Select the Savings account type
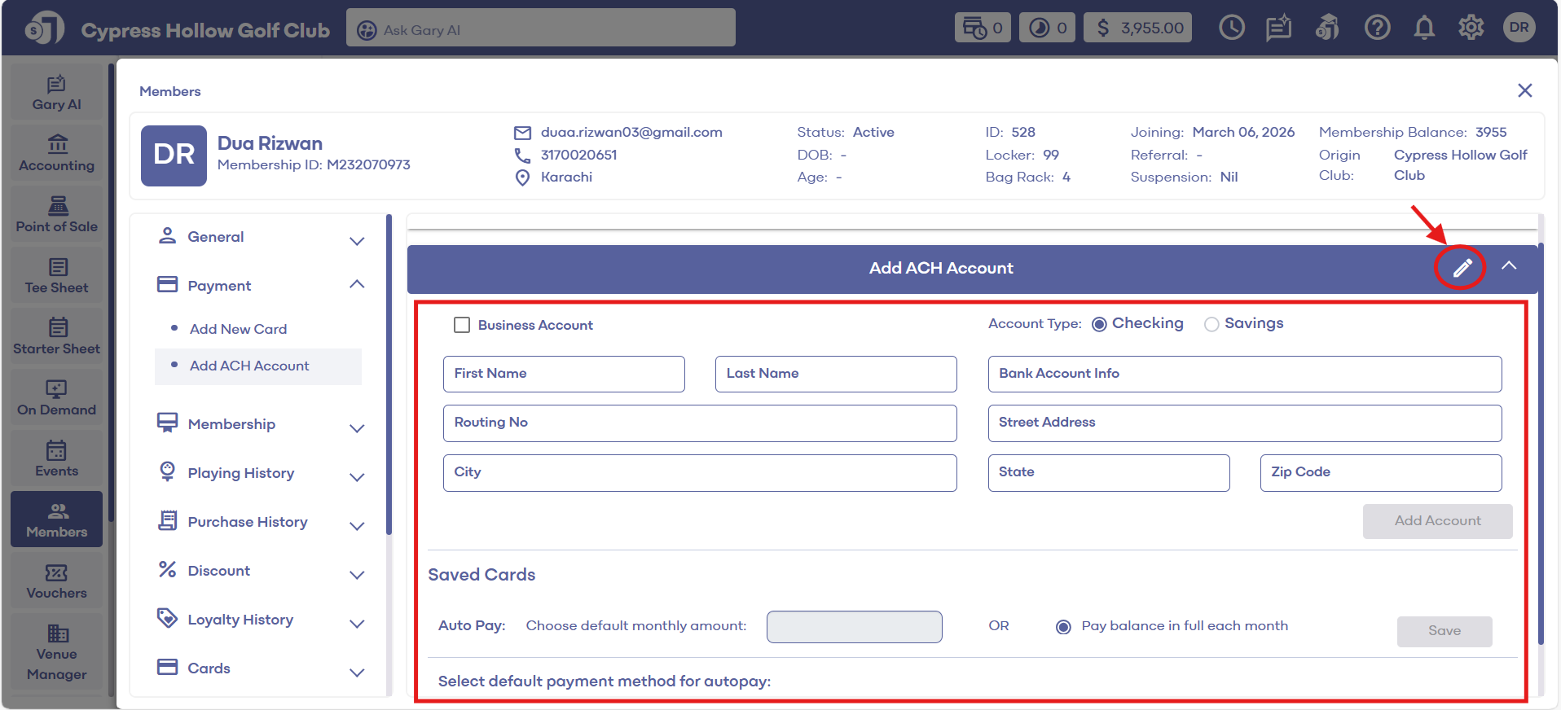Screen dimensions: 1561x710 coord(1211,324)
